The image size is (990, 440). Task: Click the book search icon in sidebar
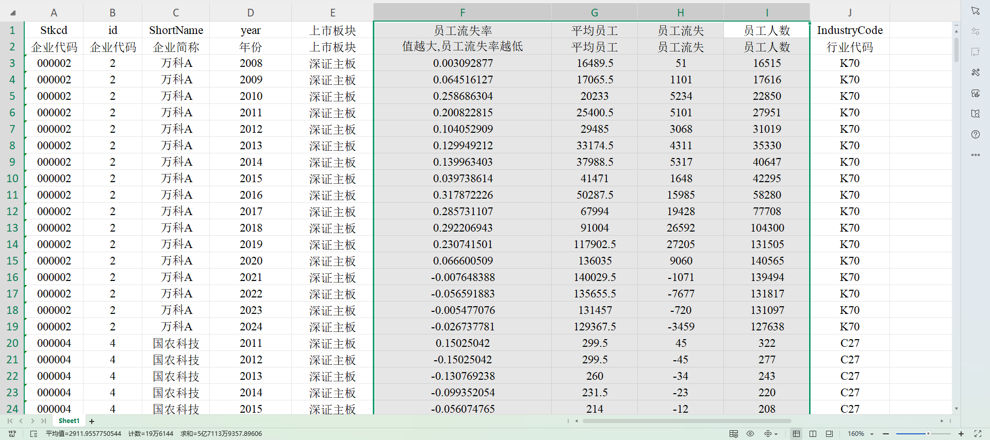point(975,114)
